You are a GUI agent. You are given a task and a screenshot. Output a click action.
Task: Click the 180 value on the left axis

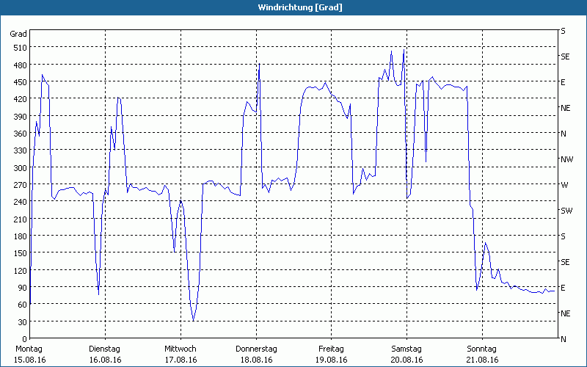(x=18, y=236)
